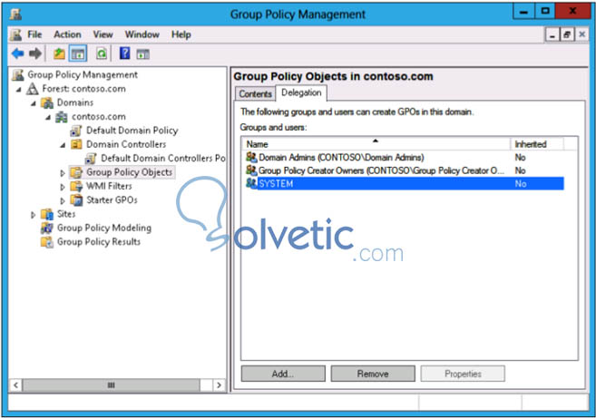Click the Group Policy Management icon in the menu bar

(16, 34)
